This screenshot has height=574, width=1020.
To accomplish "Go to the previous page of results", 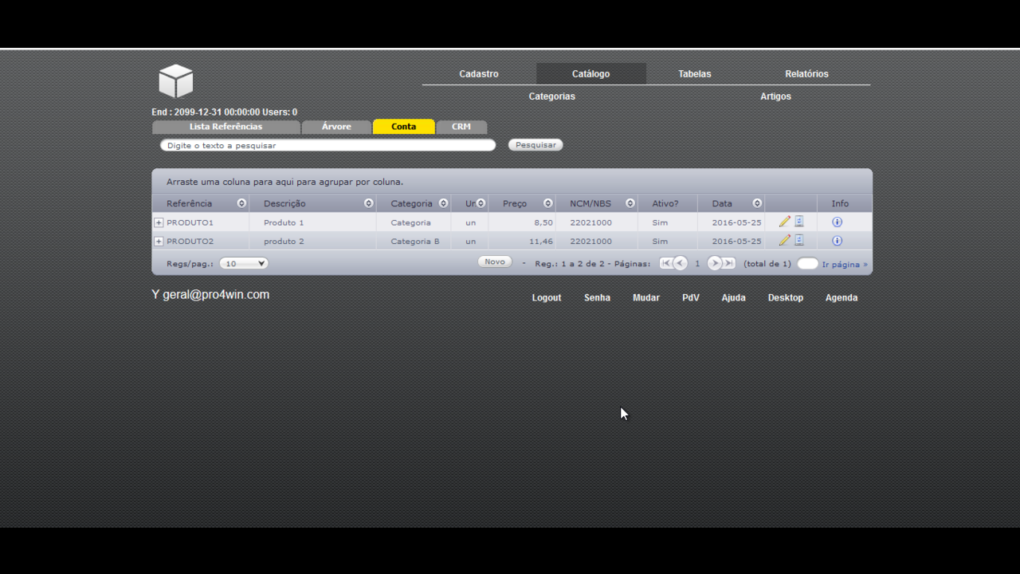I will point(680,263).
